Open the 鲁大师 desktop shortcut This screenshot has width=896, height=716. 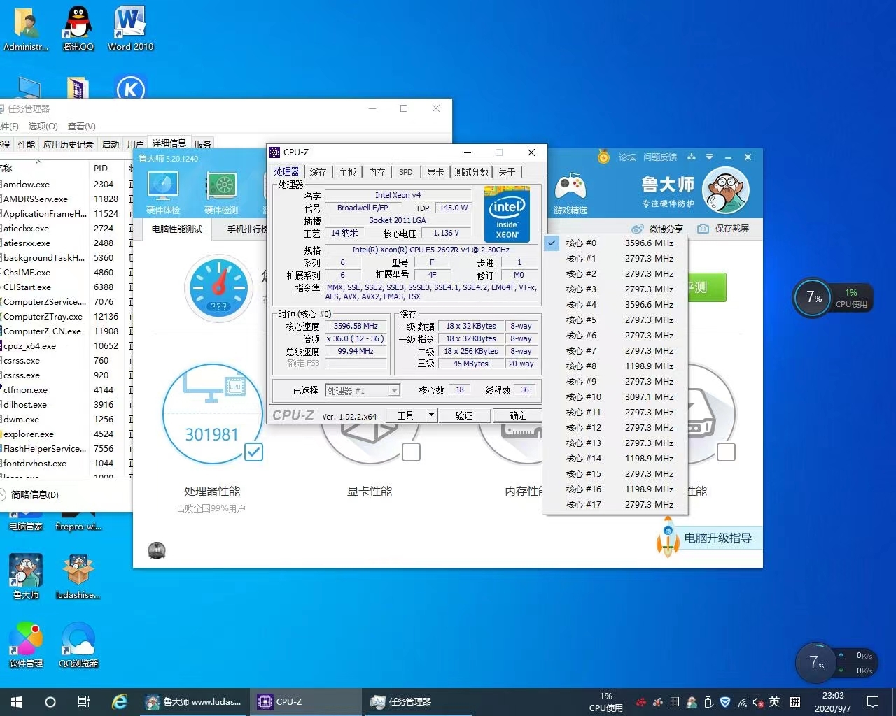(x=26, y=577)
